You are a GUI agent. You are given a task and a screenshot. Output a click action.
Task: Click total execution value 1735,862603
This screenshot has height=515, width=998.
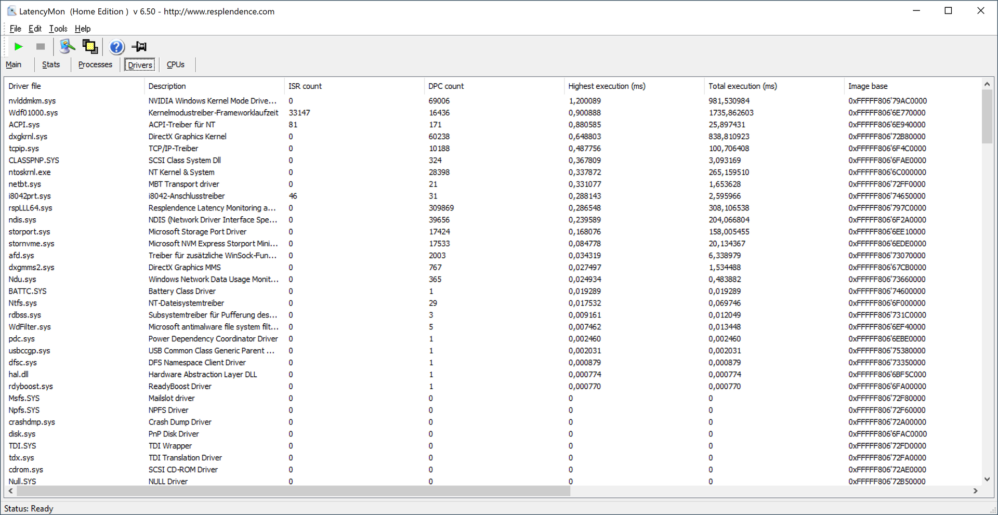click(731, 113)
